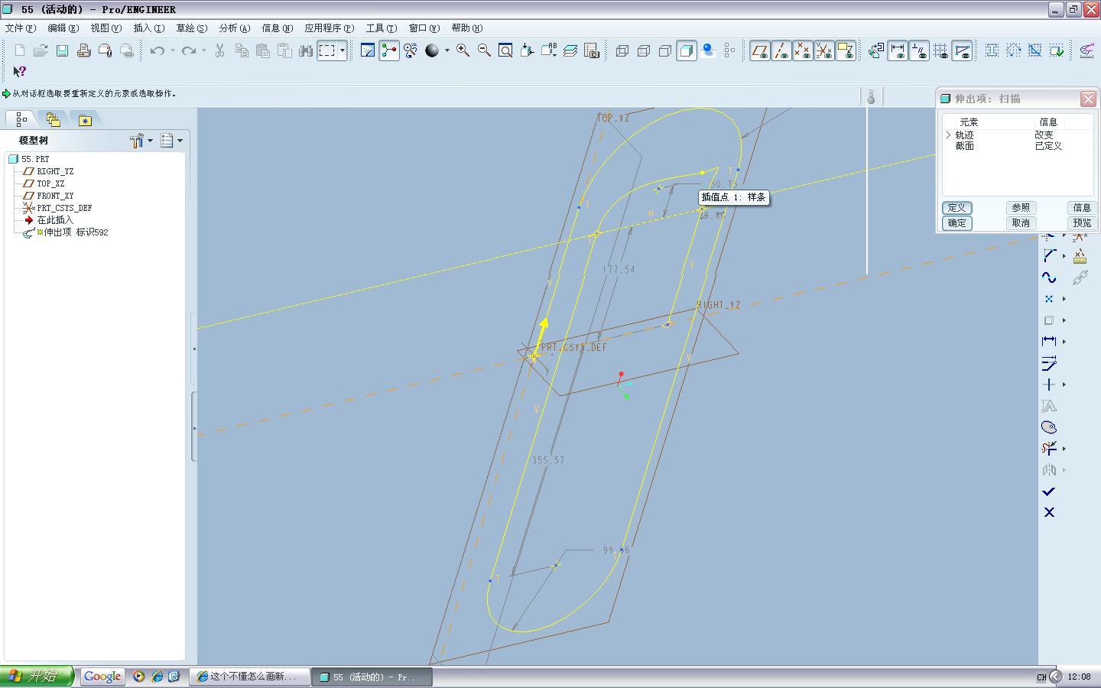This screenshot has height=688, width=1101.
Task: Toggle datum axes display
Action: (781, 50)
